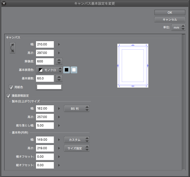190x177 pixels.
Task: Click the arrow beside 縦オフセット field
Action: coord(59,165)
